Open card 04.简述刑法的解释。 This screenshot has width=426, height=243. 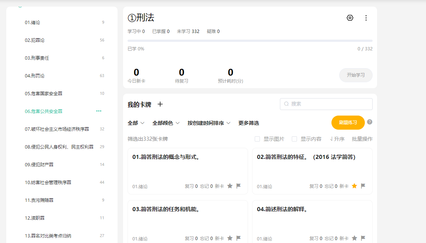tap(312, 222)
